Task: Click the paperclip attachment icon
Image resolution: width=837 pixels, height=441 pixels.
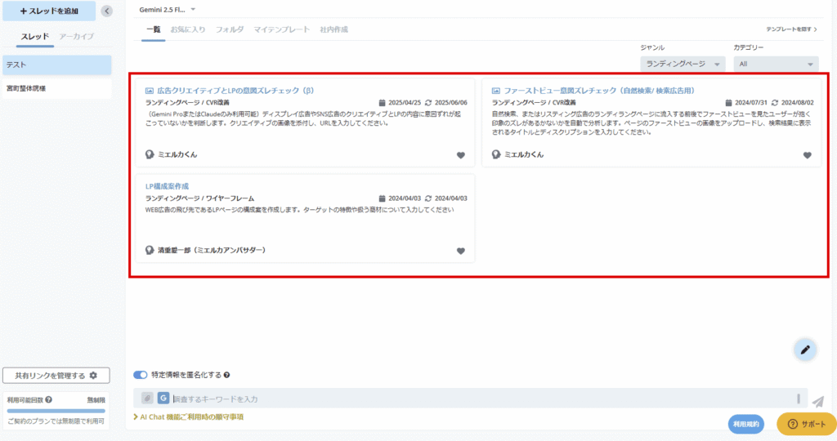Action: [147, 399]
